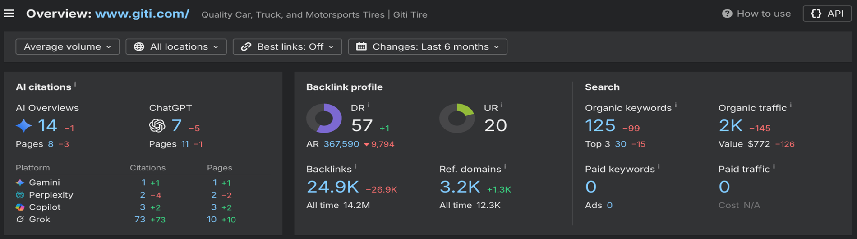Screen dimensions: 857x239
Task: Open the www.giti.com/ link
Action: (142, 14)
